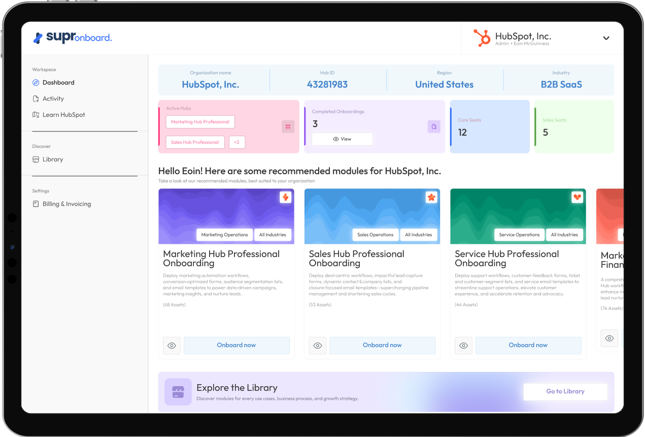Expand the HubSpot, Inc. account dropdown chevron
Screen dimensions: 645x437
(606, 38)
